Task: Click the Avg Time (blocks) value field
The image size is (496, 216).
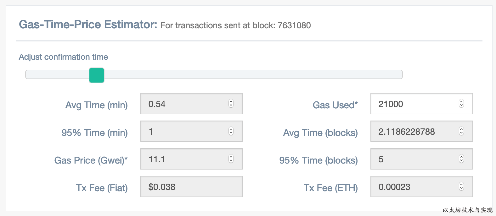Action: pyautogui.click(x=415, y=132)
